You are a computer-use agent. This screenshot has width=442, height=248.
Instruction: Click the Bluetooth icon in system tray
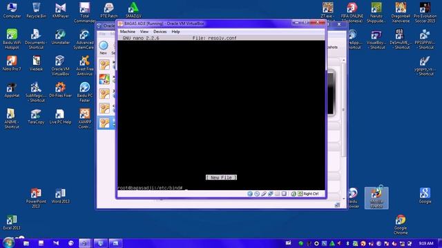[x=347, y=243]
